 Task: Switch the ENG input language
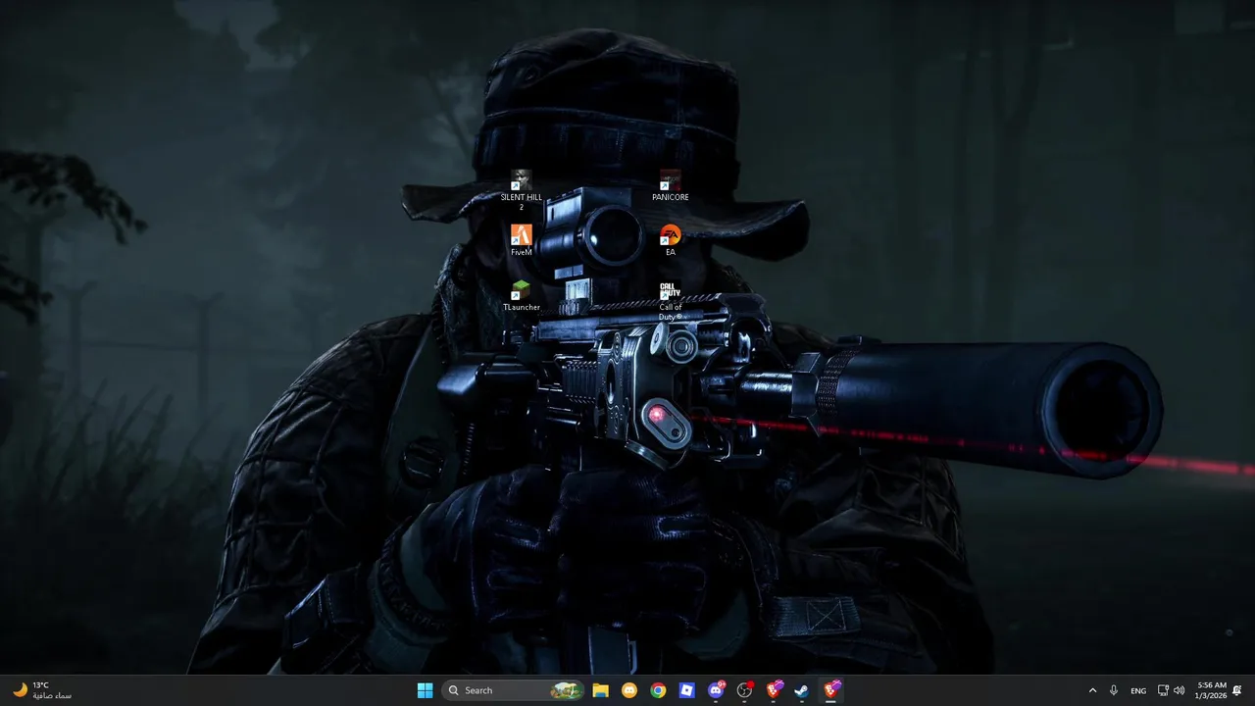pos(1138,690)
